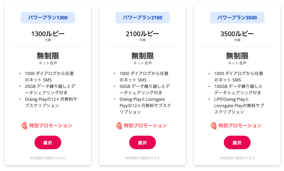Screen dimensions: 284x171
Task: Click the 100GB データ繰り越し bullet item
Action: [238, 89]
